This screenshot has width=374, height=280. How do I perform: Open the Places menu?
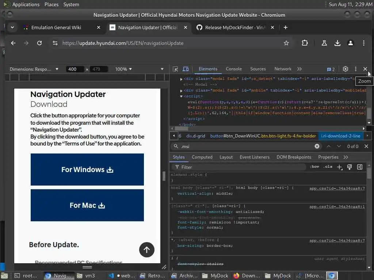coord(51,4)
